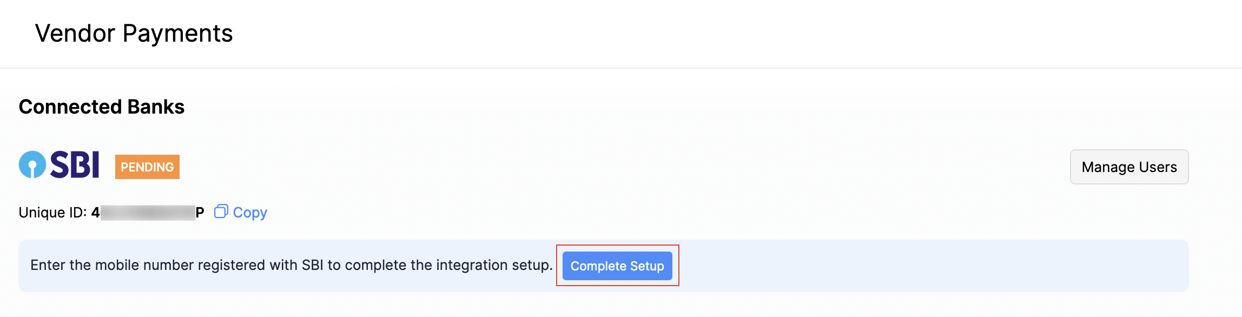This screenshot has width=1242, height=317.
Task: Click the copy icon beside Unique ID
Action: pos(221,212)
